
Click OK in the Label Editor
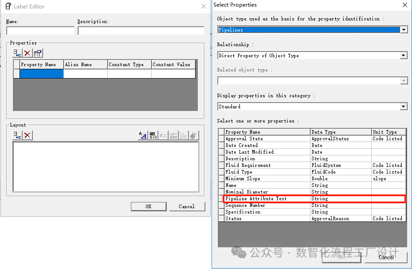(x=149, y=206)
